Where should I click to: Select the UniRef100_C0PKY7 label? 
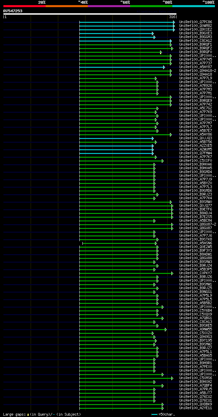pyautogui.click(x=196, y=273)
